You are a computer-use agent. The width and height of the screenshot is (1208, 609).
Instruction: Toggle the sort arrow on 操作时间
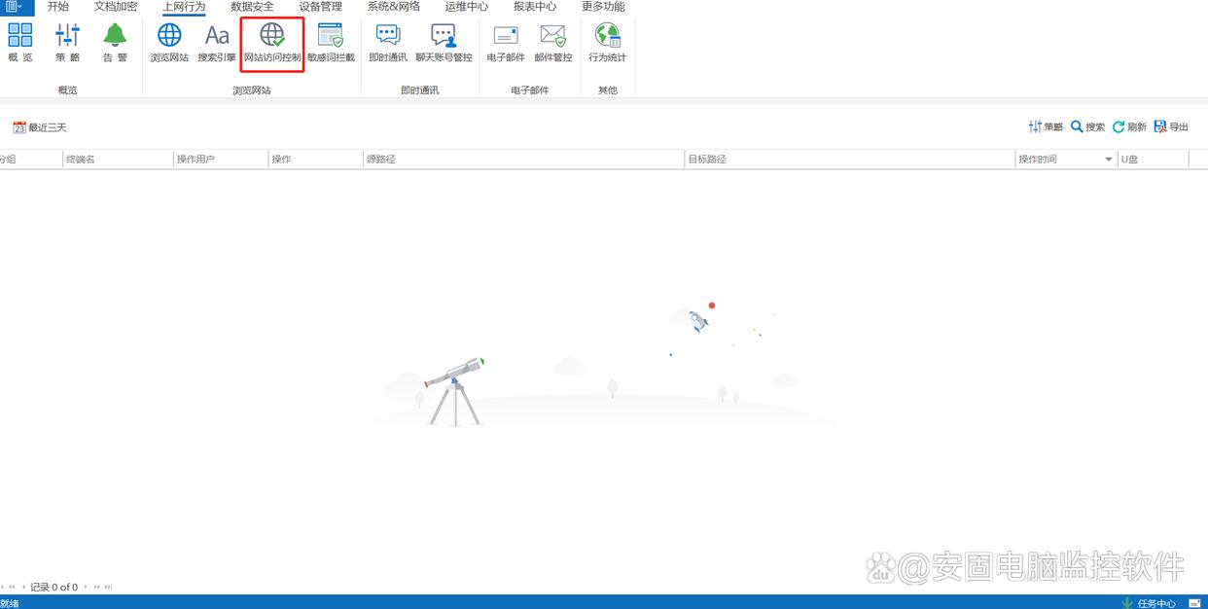[1109, 159]
